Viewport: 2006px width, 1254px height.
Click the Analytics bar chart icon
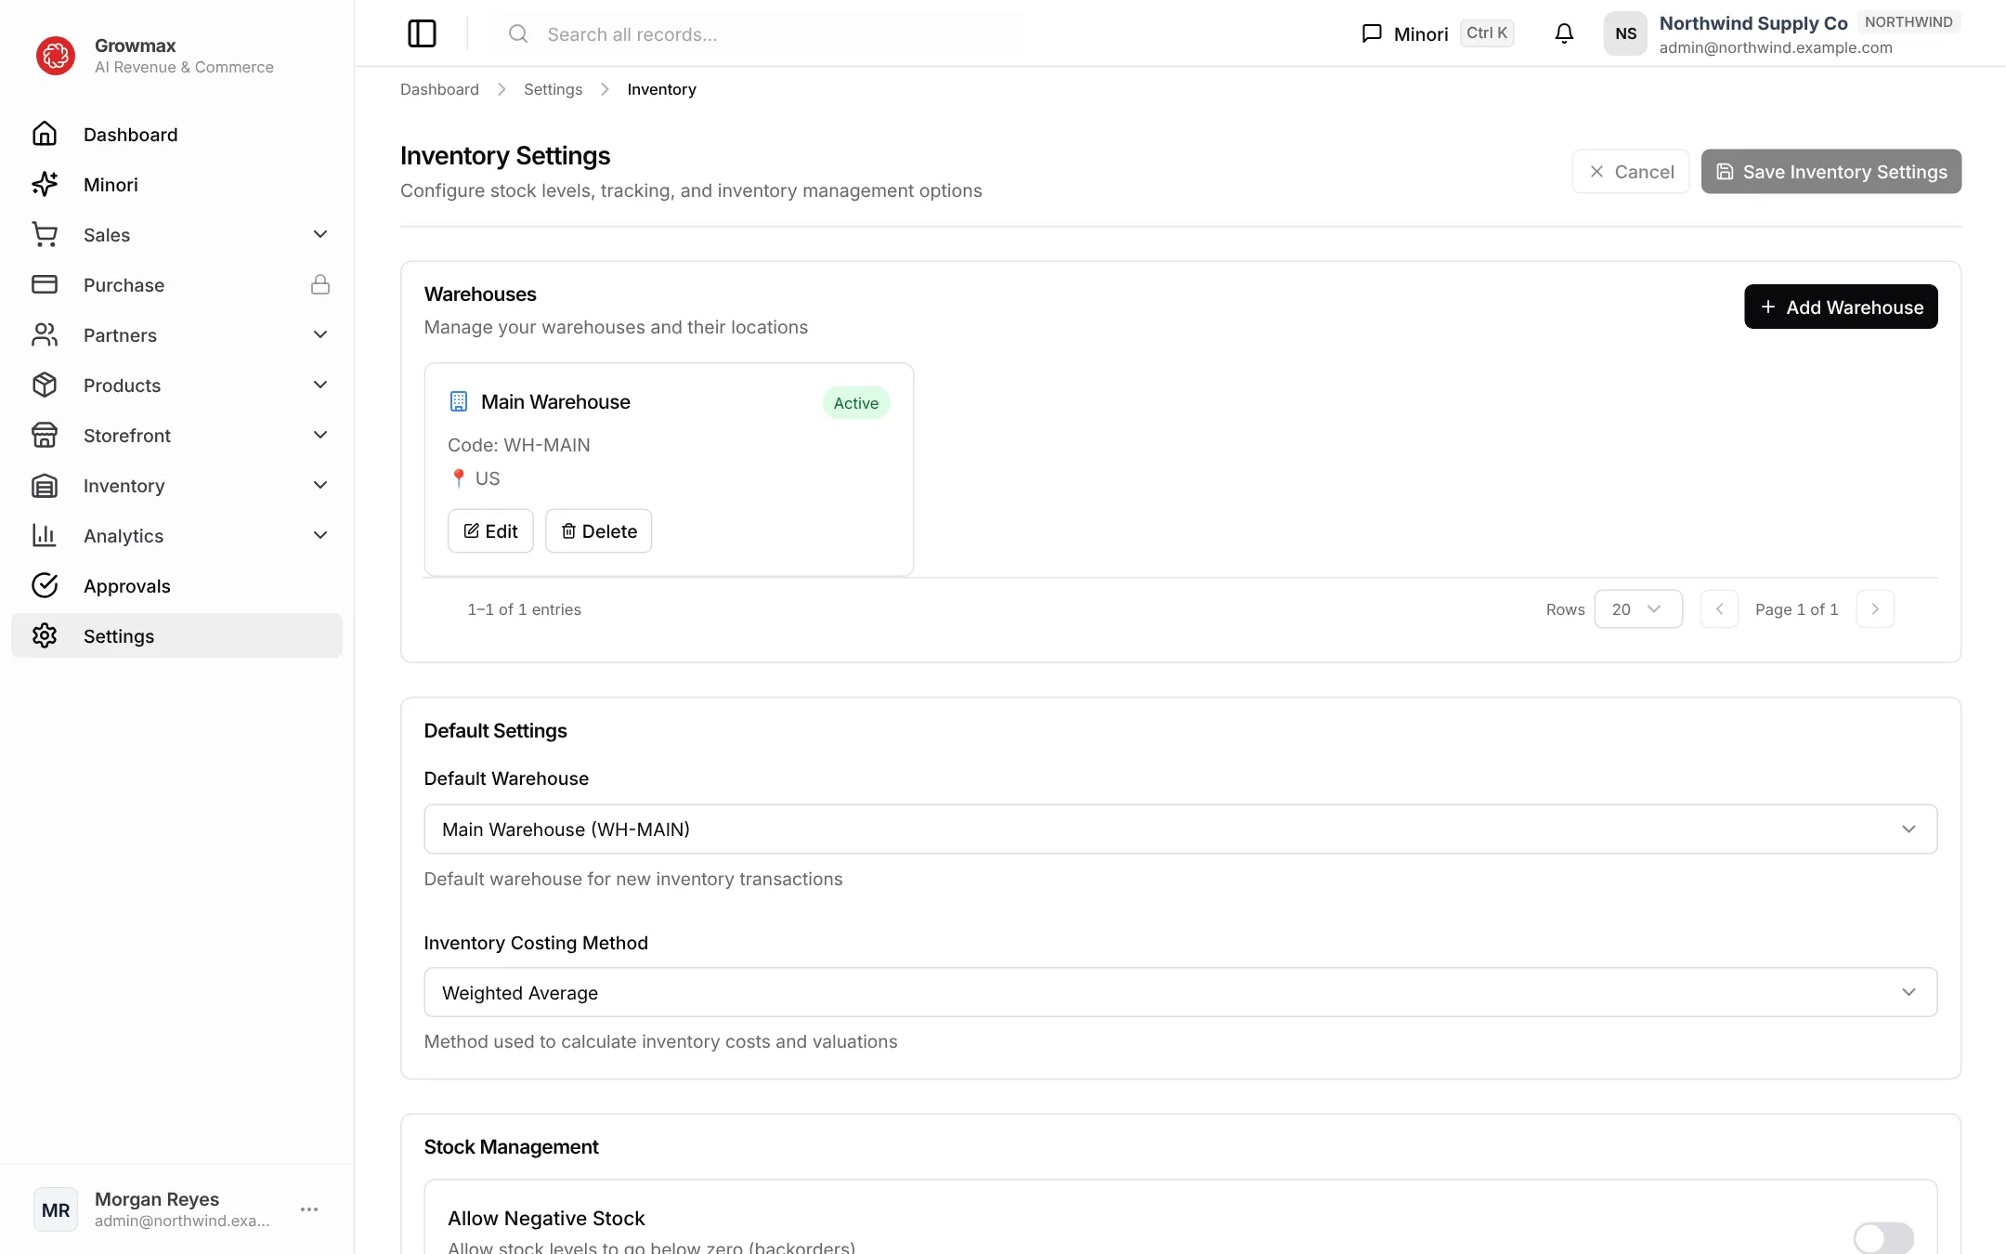[45, 536]
